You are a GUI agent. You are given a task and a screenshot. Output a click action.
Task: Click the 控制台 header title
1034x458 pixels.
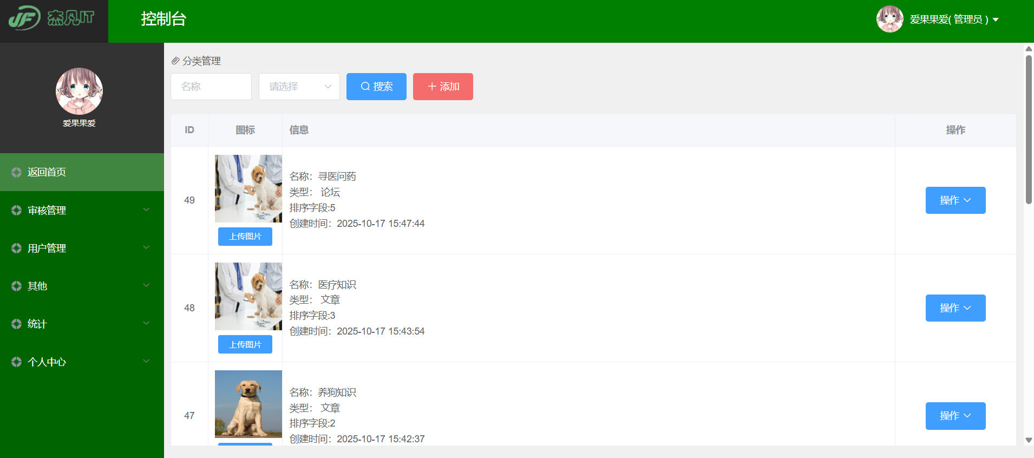tap(163, 19)
